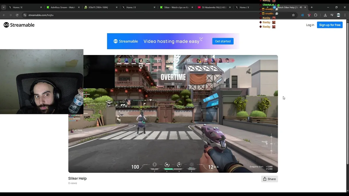Screen dimensions: 349x196
Task: Close the DJ Akademiks tab
Action: [x=230, y=7]
